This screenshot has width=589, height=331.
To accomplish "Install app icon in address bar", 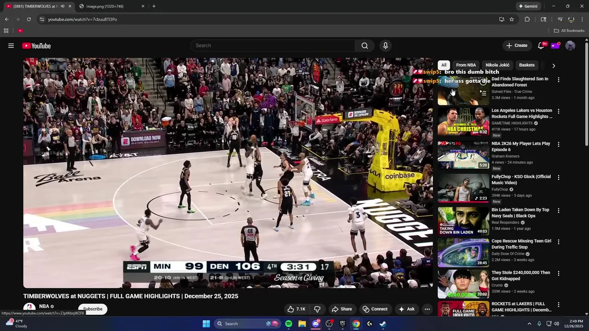I will tap(502, 19).
